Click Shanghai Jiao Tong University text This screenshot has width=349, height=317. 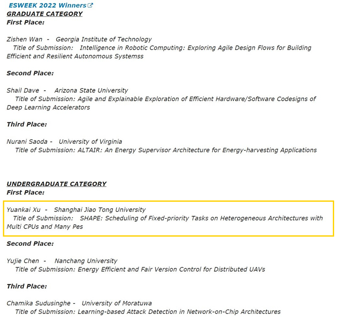tap(100, 210)
